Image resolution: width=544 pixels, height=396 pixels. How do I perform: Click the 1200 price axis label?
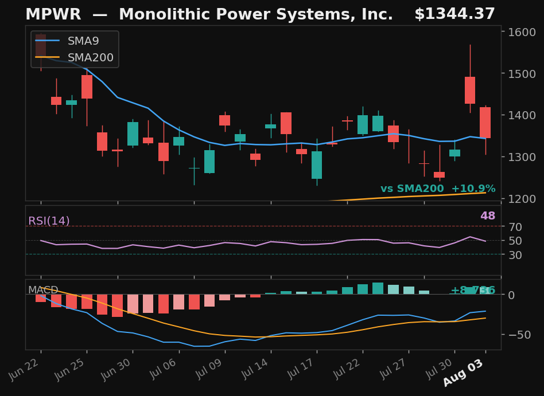[522, 199]
